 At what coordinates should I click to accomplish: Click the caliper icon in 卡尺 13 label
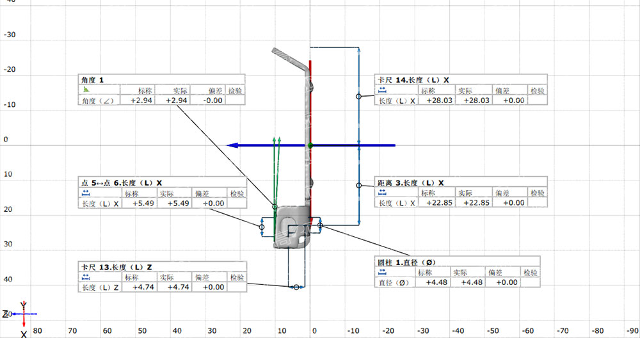[85, 278]
